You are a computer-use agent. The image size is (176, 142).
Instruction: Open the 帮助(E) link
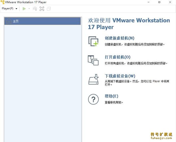tap(111, 96)
